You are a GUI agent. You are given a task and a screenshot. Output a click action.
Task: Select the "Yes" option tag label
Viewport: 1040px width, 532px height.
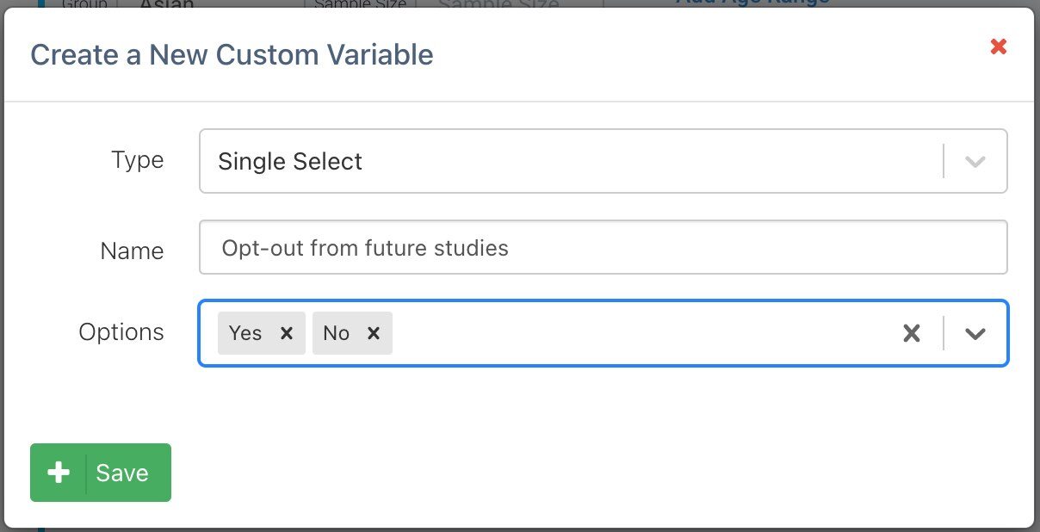(x=245, y=333)
